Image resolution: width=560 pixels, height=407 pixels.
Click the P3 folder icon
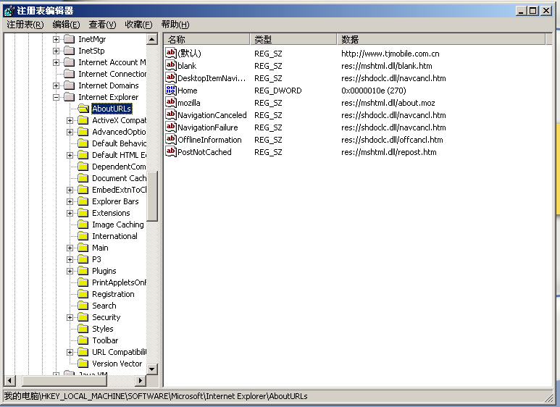click(83, 259)
